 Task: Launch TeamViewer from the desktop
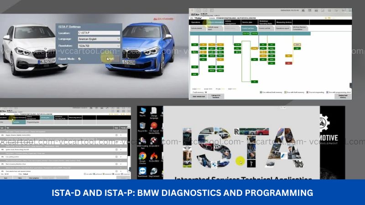click(x=142, y=173)
